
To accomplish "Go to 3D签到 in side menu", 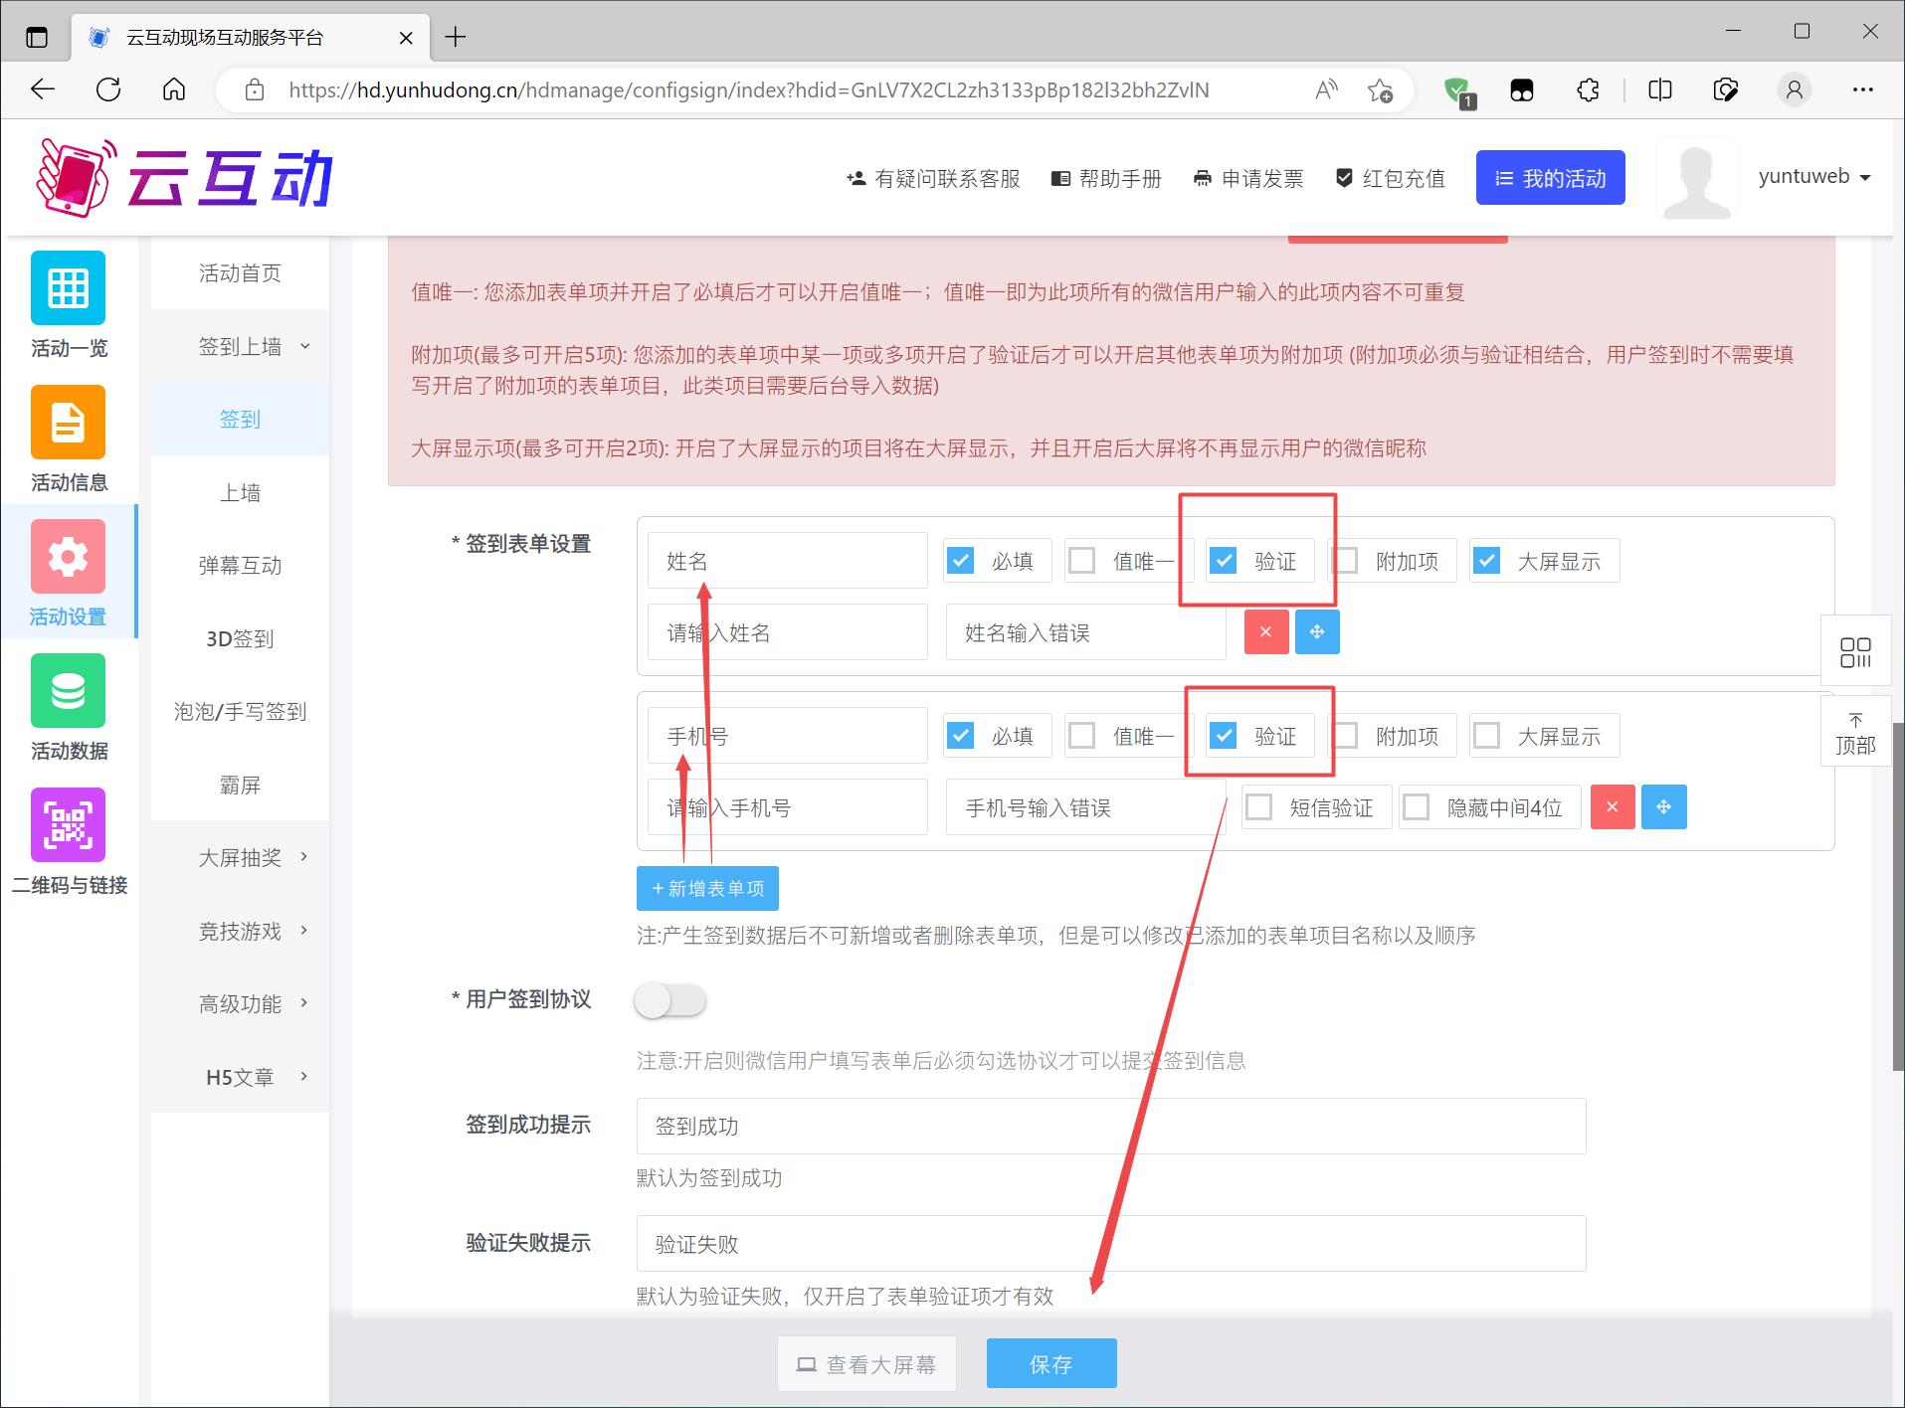I will point(240,639).
